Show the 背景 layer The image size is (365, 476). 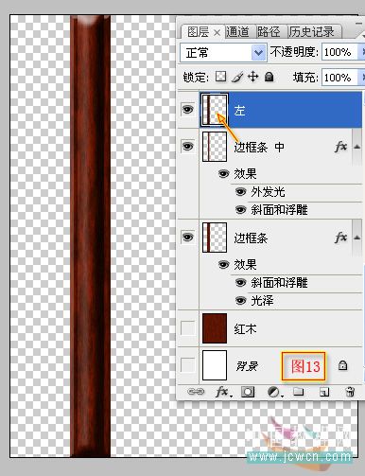pyautogui.click(x=188, y=365)
